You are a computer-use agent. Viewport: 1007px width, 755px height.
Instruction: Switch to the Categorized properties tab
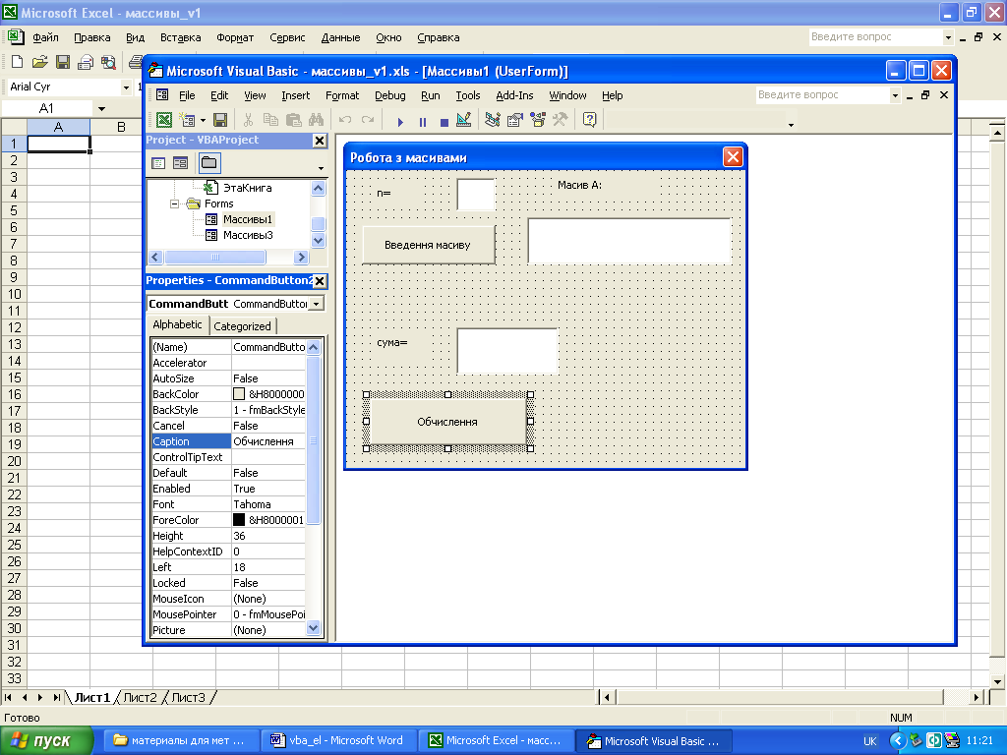point(242,326)
